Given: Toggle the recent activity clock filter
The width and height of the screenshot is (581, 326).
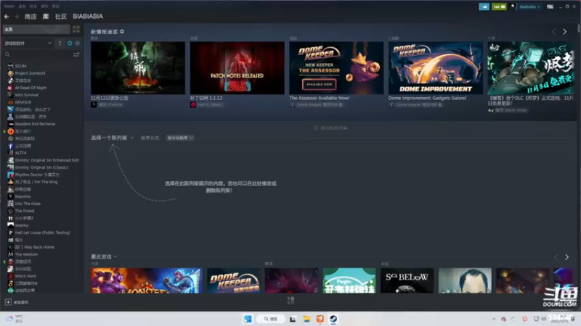Looking at the screenshot, I should tap(70, 43).
